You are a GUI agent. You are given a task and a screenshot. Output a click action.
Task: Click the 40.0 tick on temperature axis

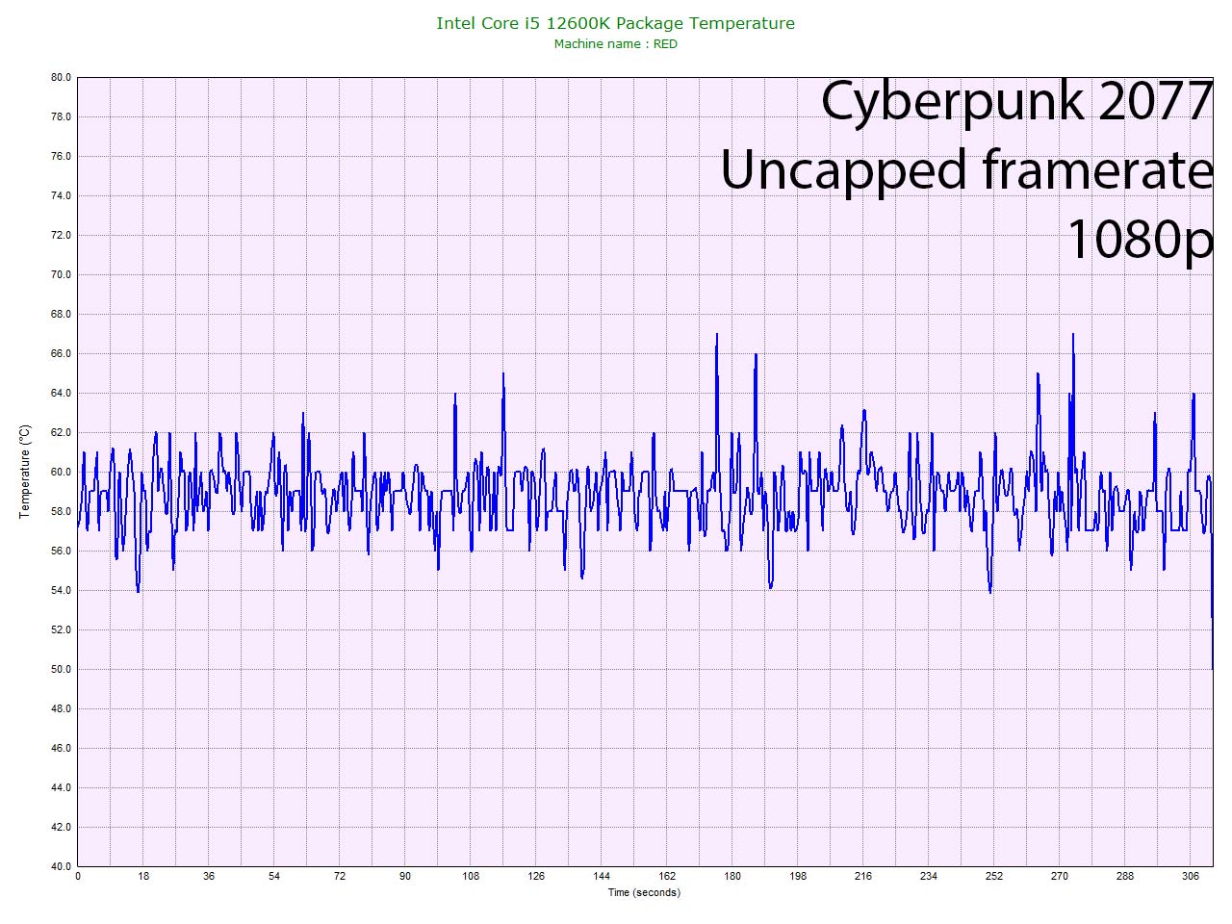[x=61, y=866]
